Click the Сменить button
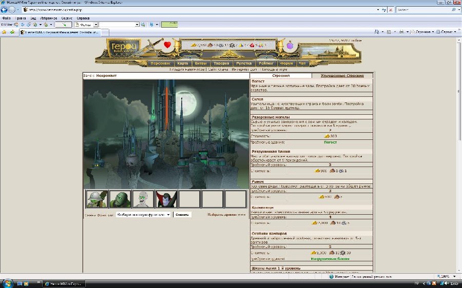462x288 pixels. click(182, 215)
